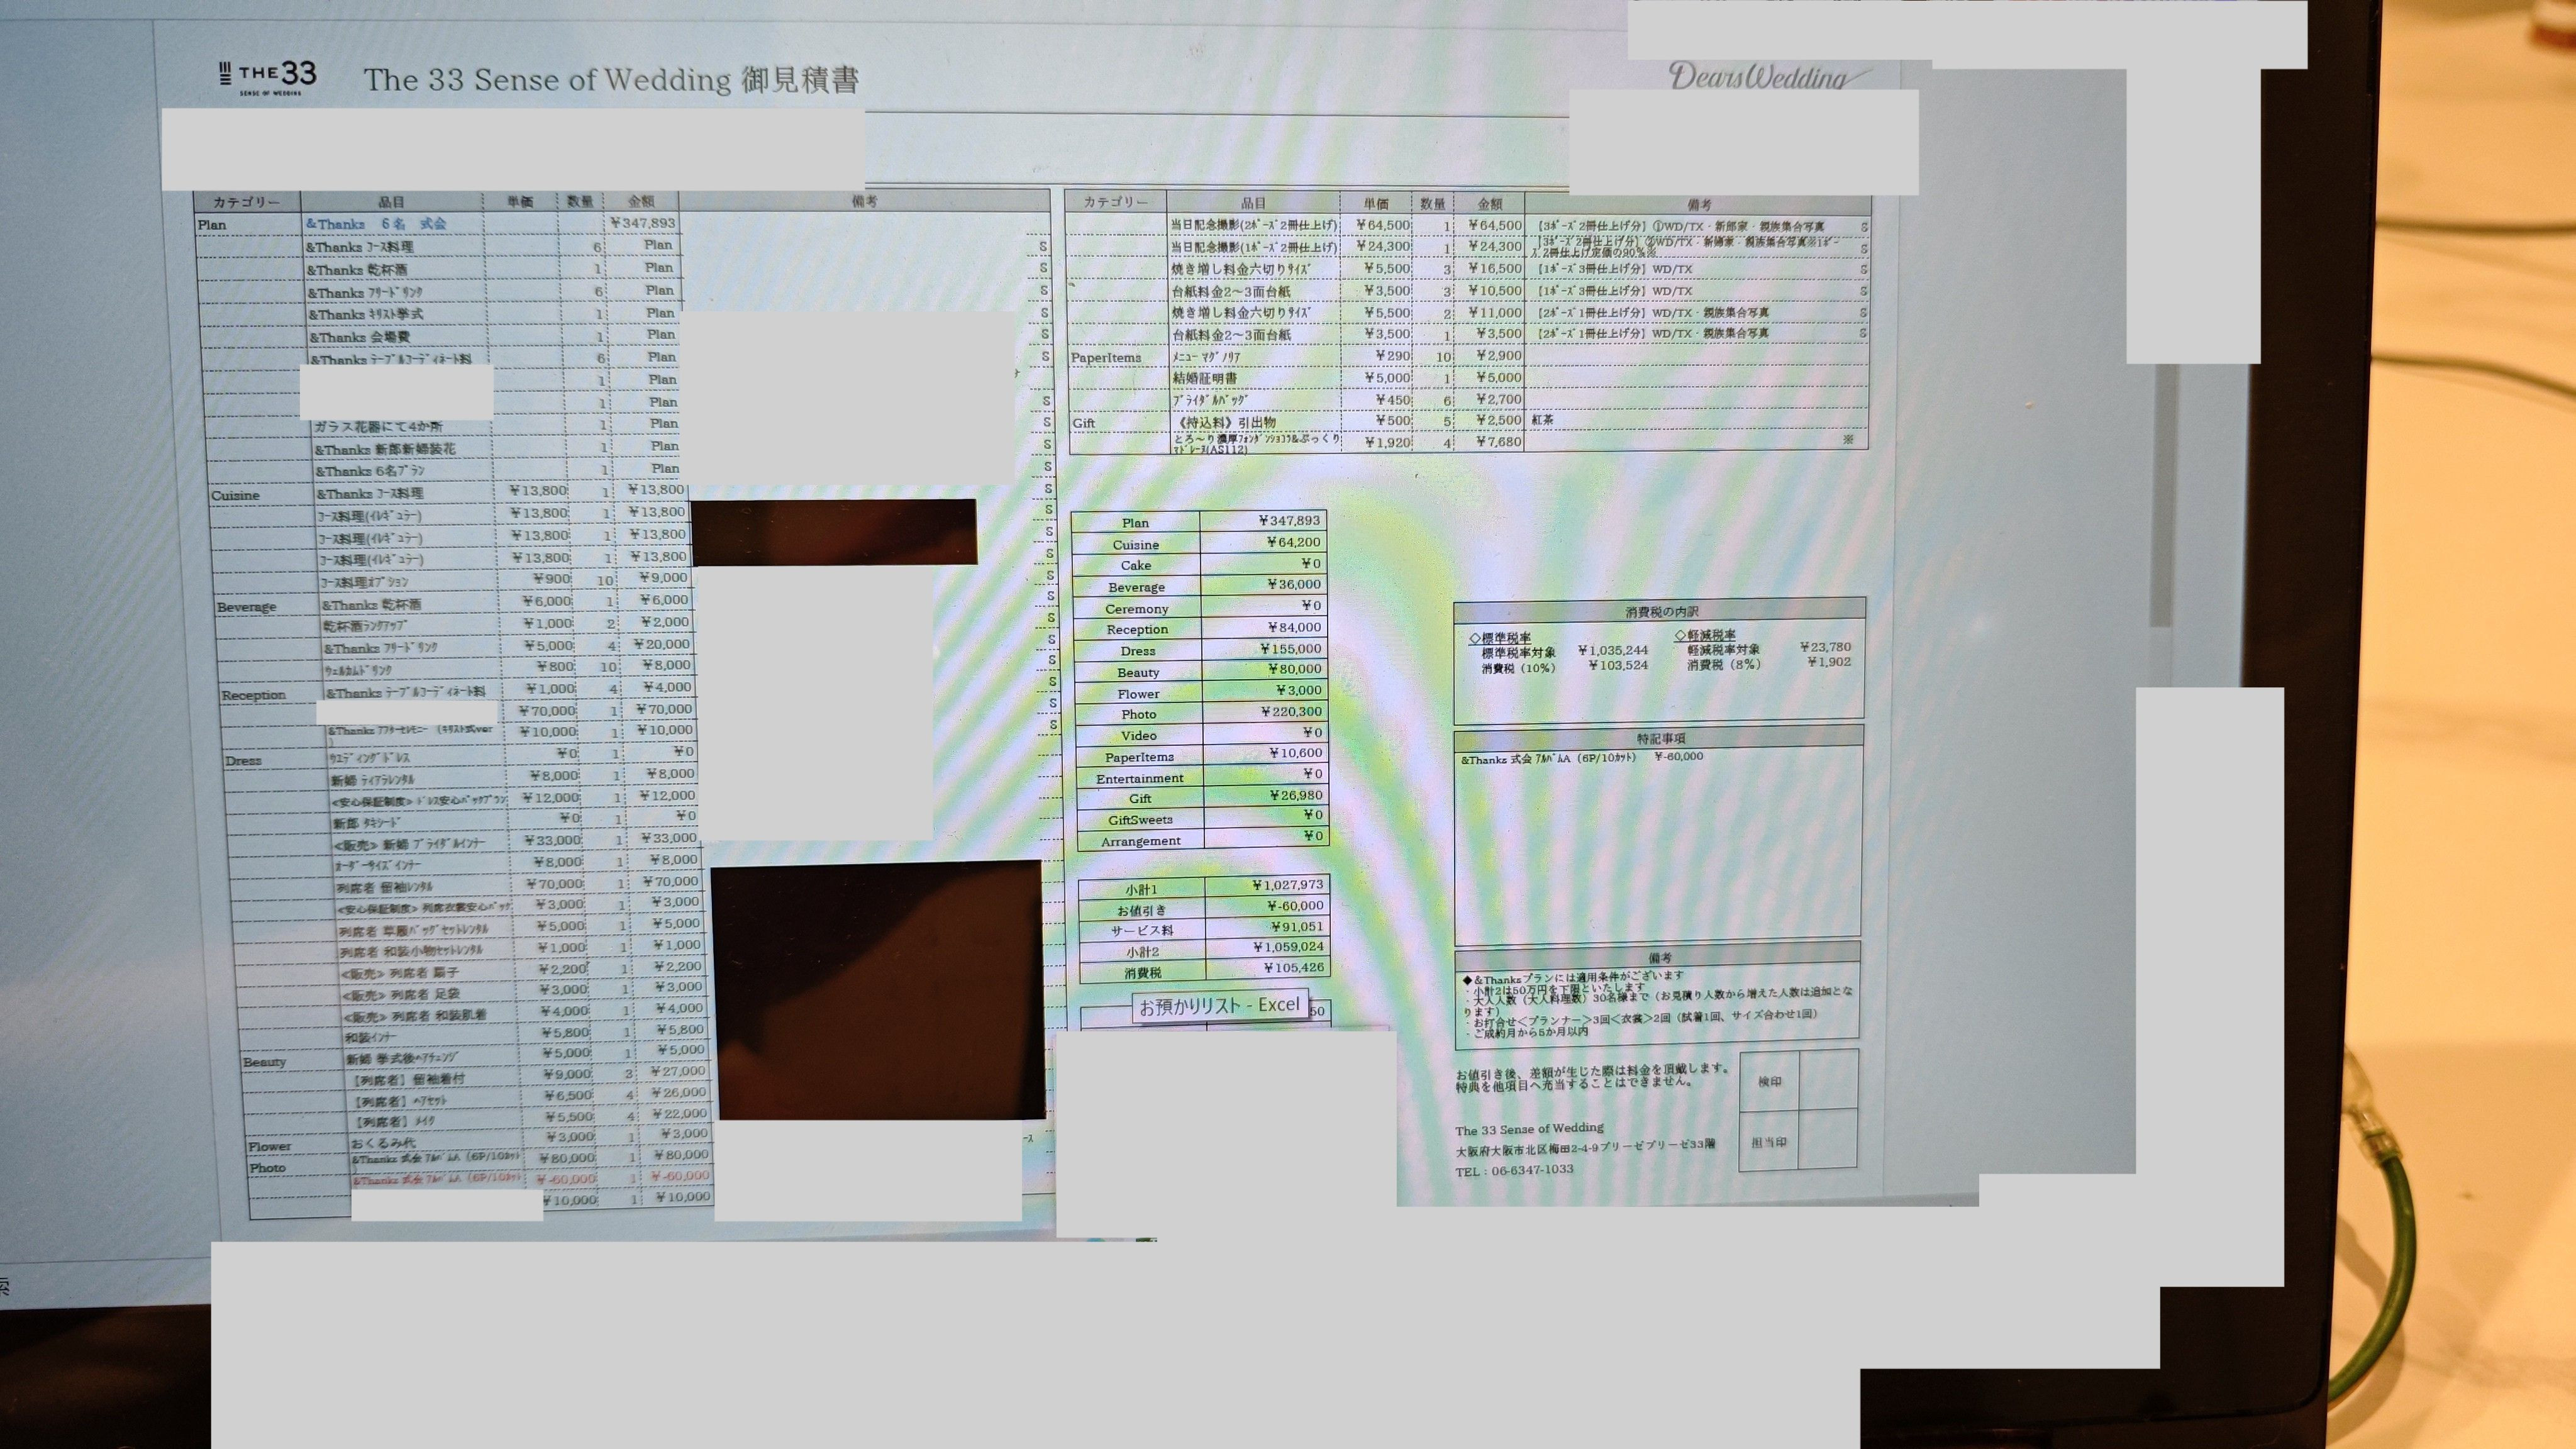Click the ¥16,500 amount for 焼き増し料金
Screen dimensions: 2576x1449
pos(1495,268)
